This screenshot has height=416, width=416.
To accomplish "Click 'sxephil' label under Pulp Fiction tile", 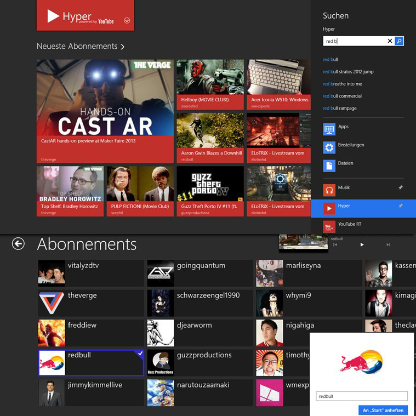I will click(x=117, y=213).
